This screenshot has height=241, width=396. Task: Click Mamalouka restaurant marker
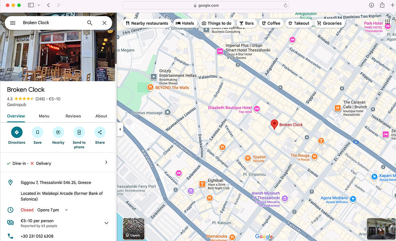232,237
